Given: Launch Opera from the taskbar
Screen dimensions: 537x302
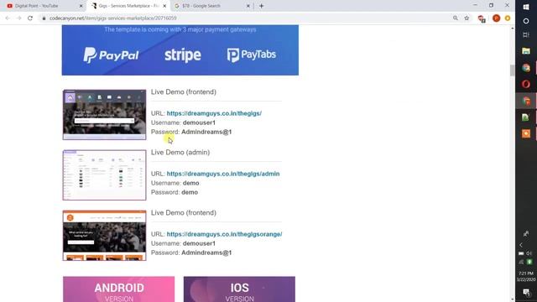Looking at the screenshot, I should tap(526, 84).
